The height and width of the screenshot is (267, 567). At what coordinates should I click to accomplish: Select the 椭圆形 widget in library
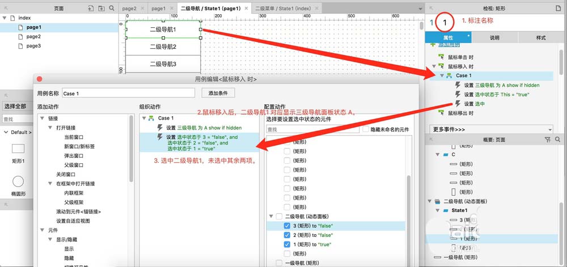(18, 181)
